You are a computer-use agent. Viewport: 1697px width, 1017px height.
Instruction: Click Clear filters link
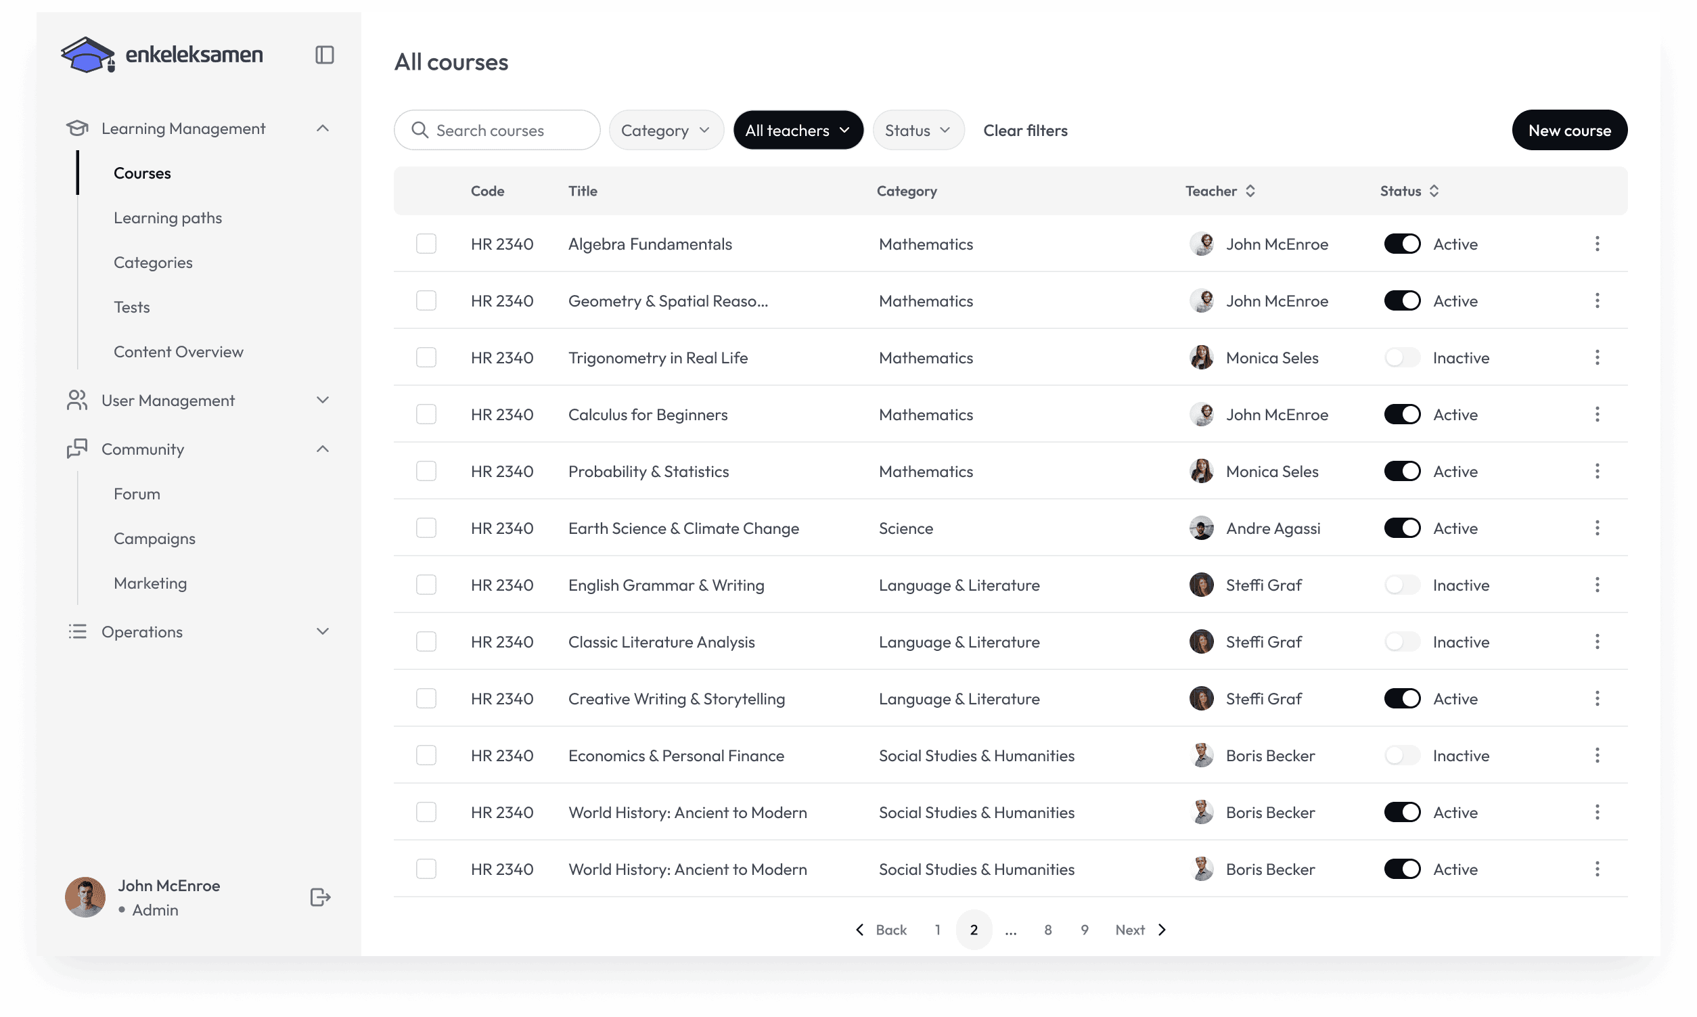point(1025,130)
